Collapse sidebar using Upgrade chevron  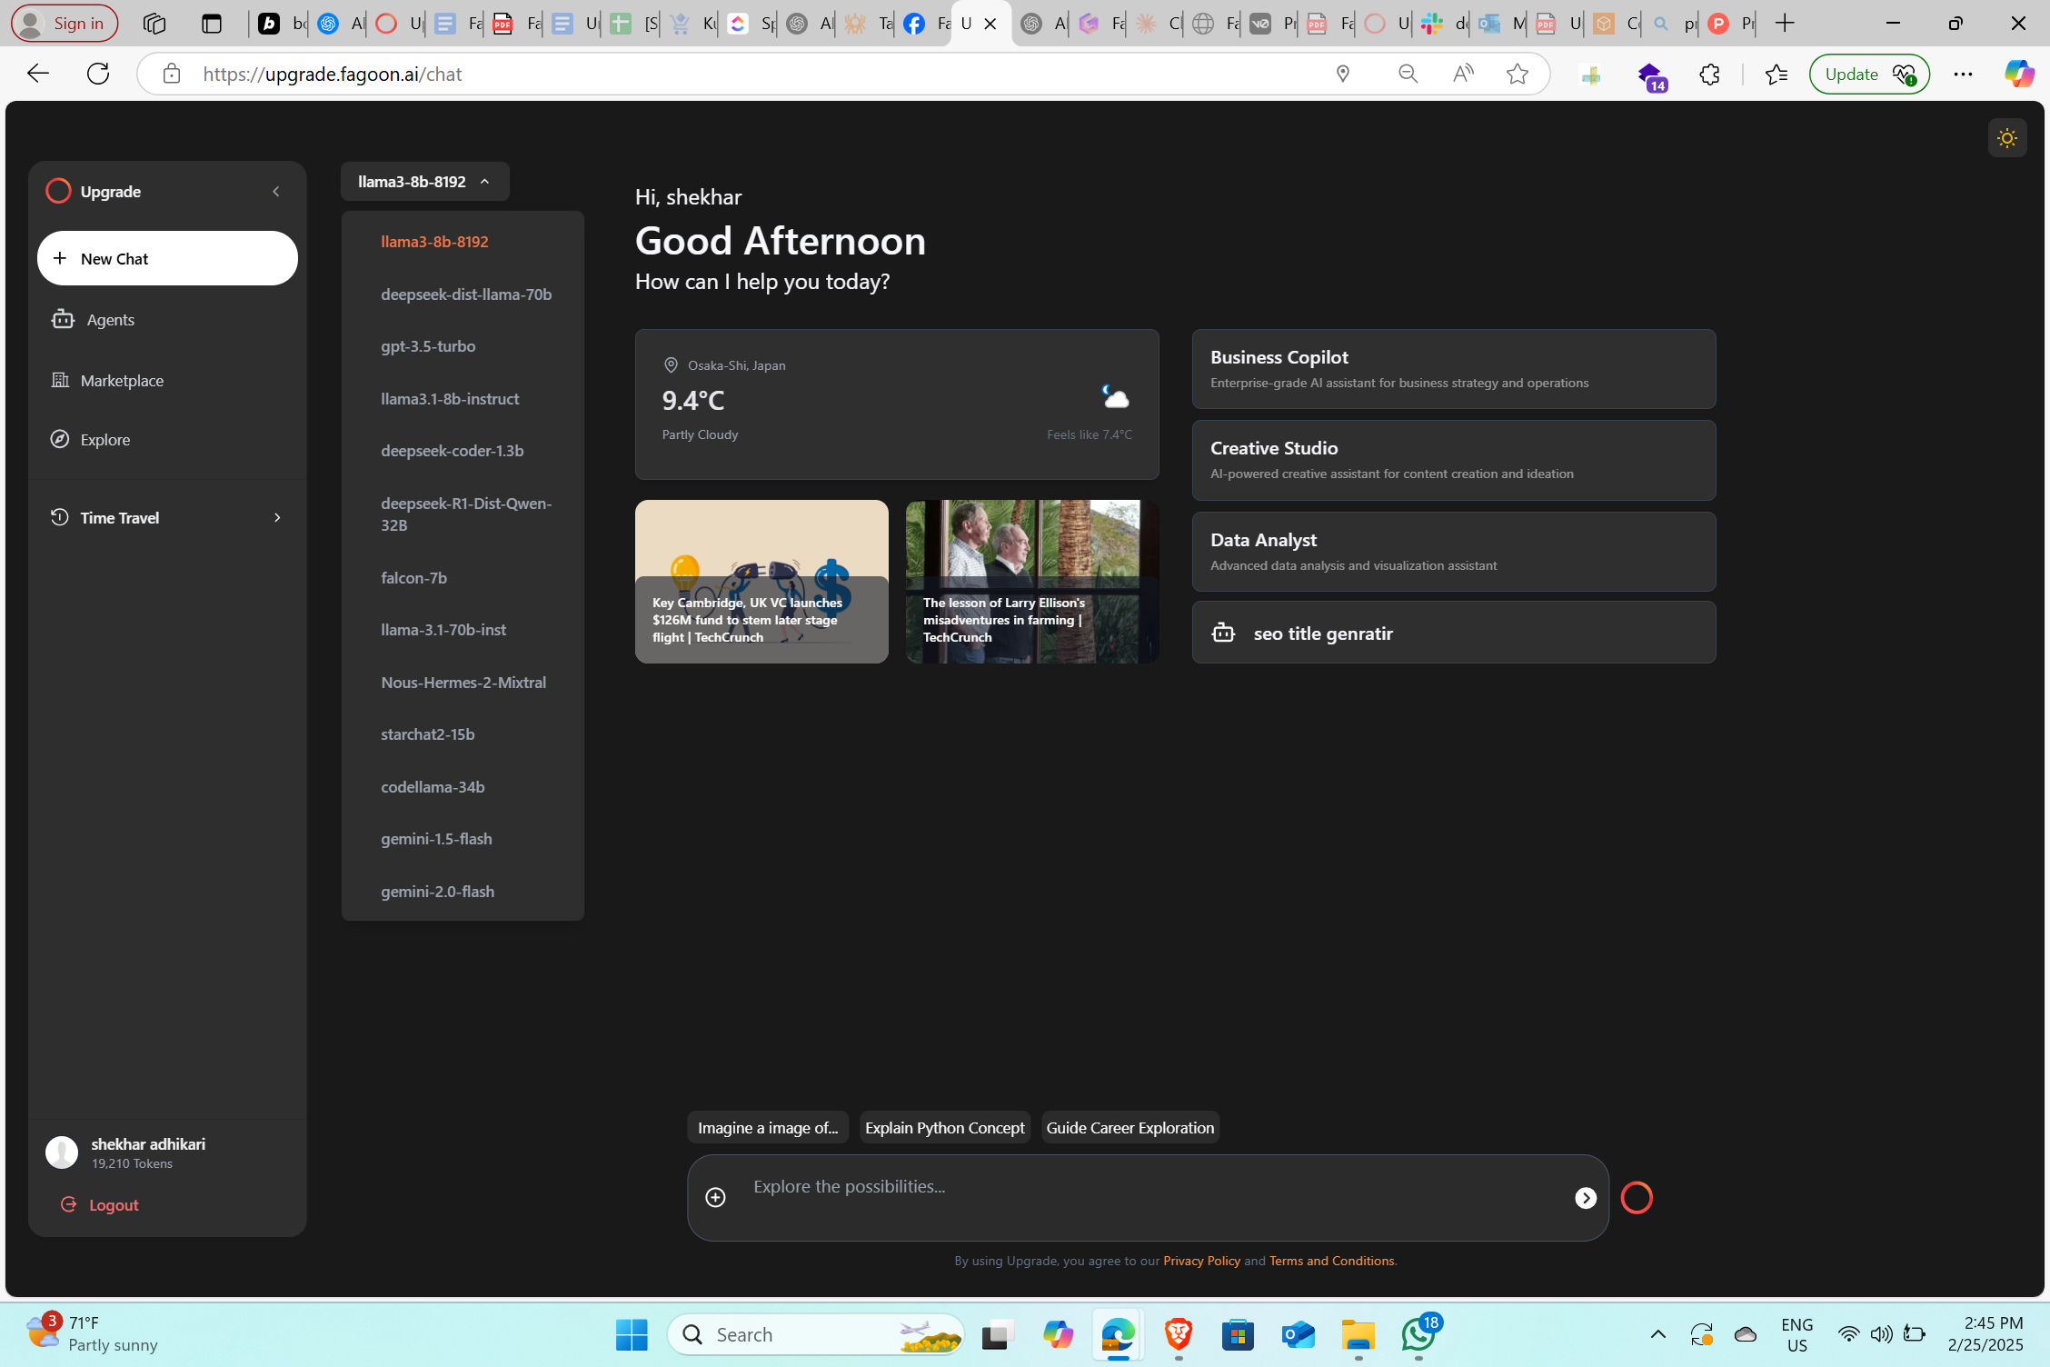(x=276, y=192)
